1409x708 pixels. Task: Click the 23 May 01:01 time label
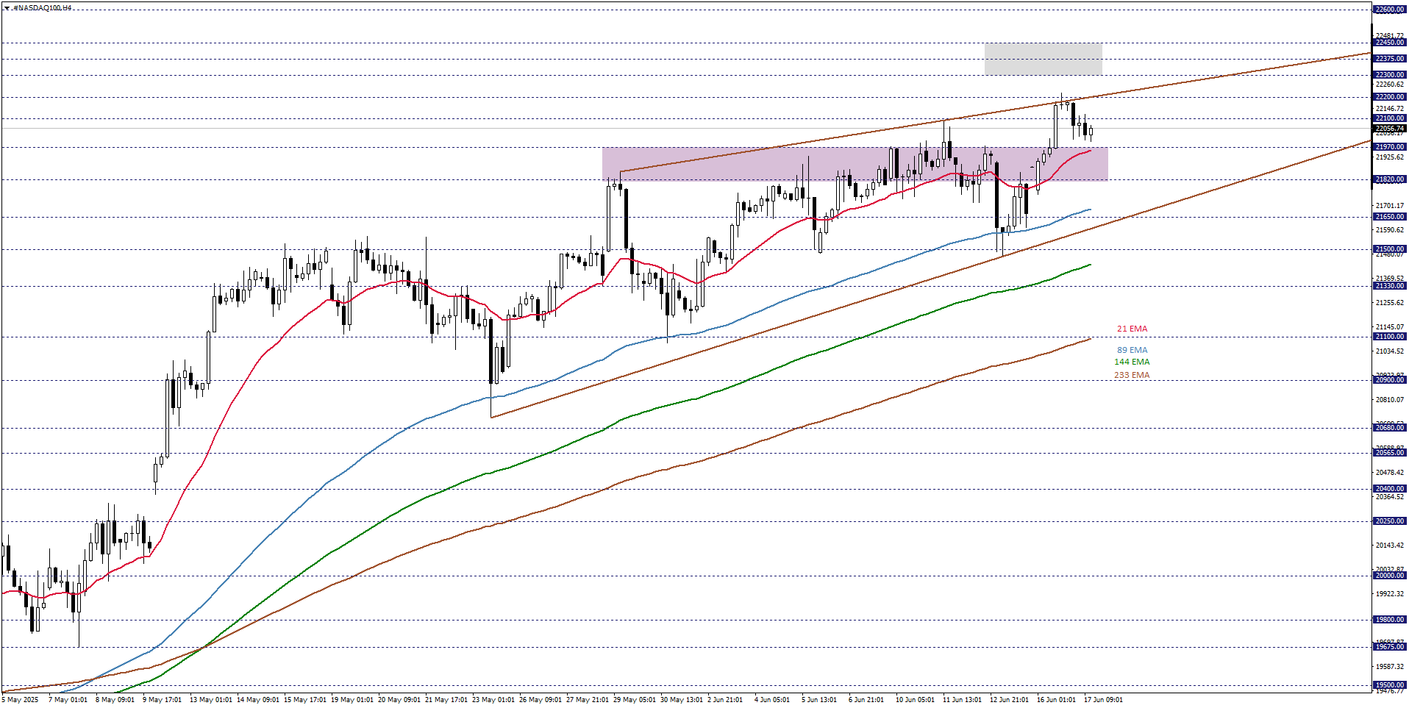pyautogui.click(x=493, y=700)
